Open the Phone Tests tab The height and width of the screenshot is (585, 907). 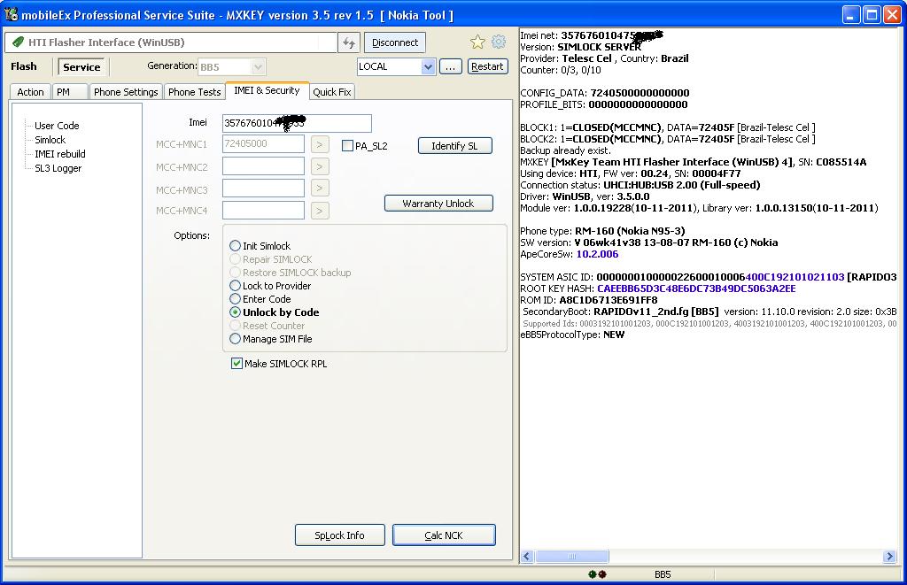click(194, 92)
